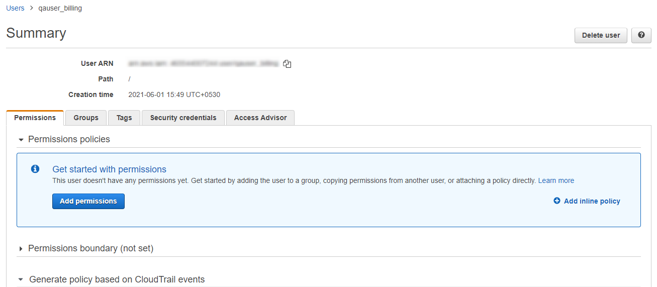
Task: Collapse Generate policy based on CloudTrail events
Action: click(21, 280)
